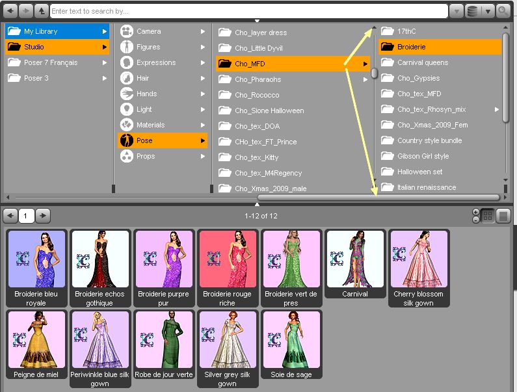The width and height of the screenshot is (517, 392).
Task: Expand the My Library arrow
Action: (x=105, y=31)
